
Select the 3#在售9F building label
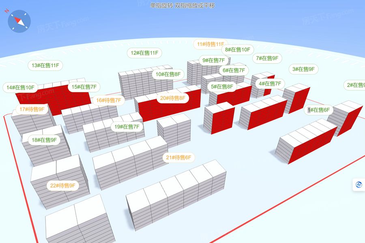pyautogui.click(x=303, y=69)
